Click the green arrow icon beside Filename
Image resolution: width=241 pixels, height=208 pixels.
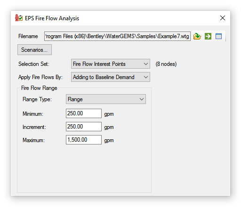coord(208,36)
